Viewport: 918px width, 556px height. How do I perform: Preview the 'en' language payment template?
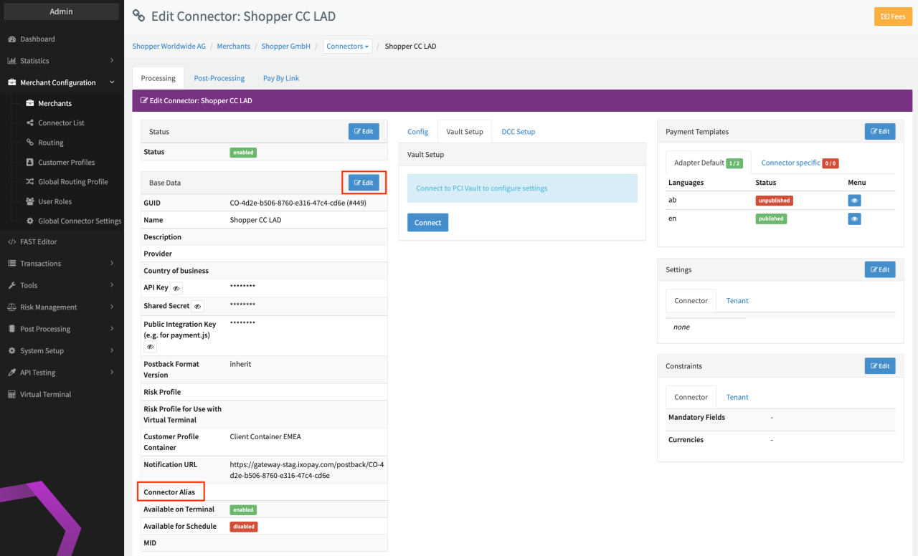[854, 219]
